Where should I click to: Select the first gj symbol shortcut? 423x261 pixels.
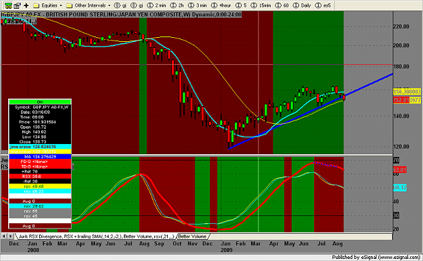point(120,5)
